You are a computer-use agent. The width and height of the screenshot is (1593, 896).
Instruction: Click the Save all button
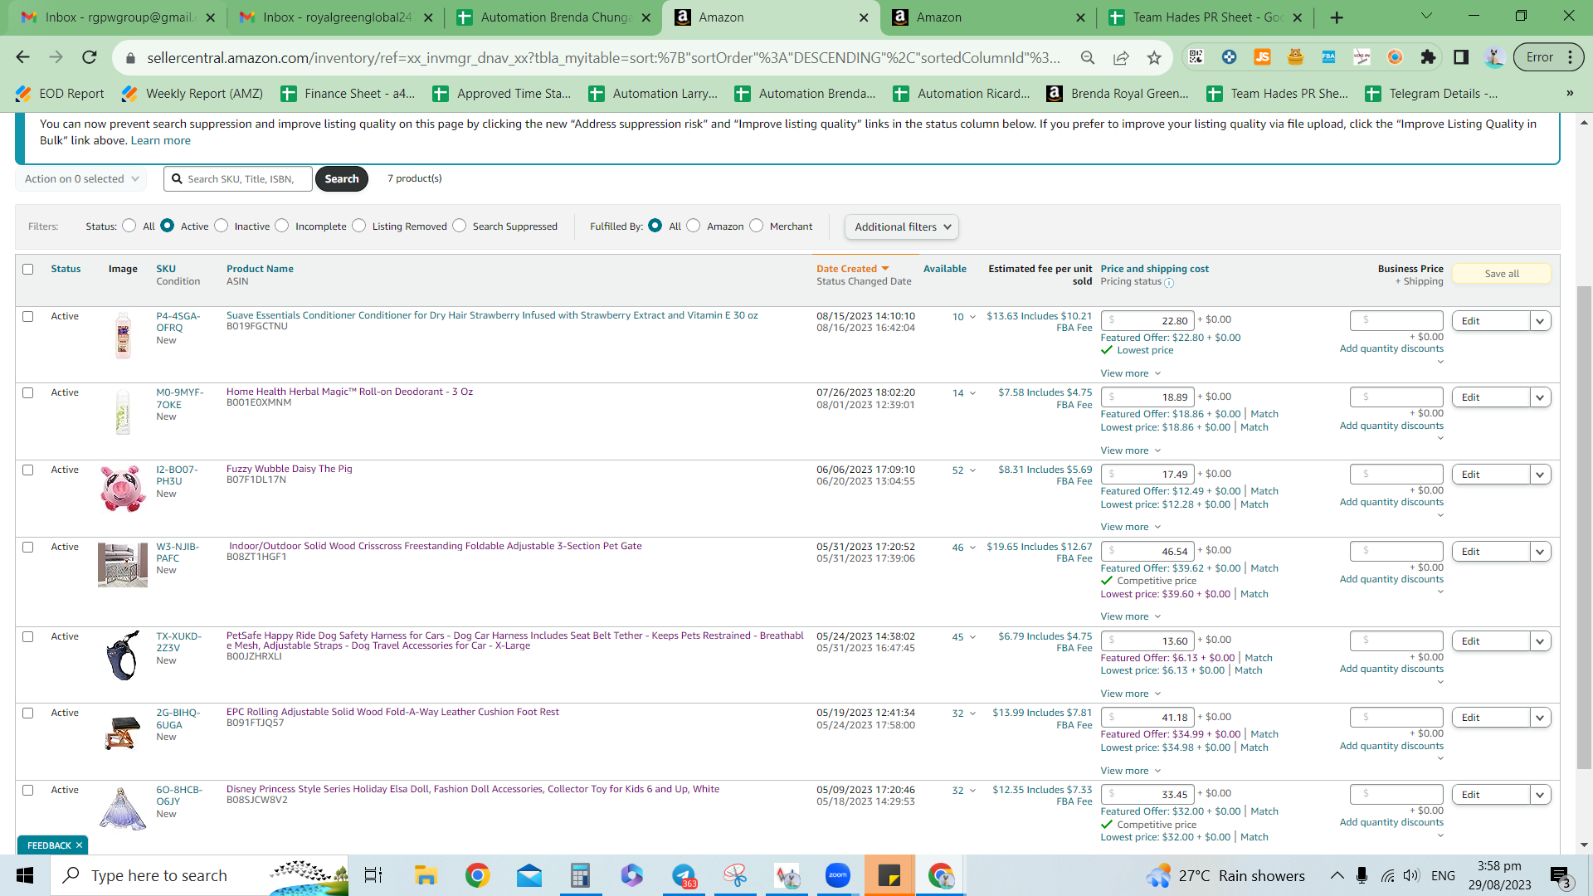[x=1502, y=274]
